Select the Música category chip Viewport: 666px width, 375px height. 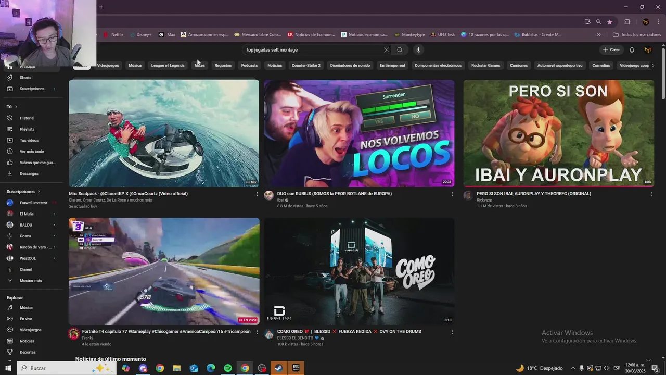(135, 65)
